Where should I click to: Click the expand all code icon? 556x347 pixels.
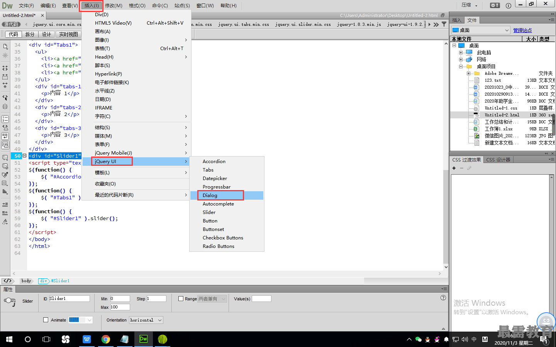click(x=5, y=85)
